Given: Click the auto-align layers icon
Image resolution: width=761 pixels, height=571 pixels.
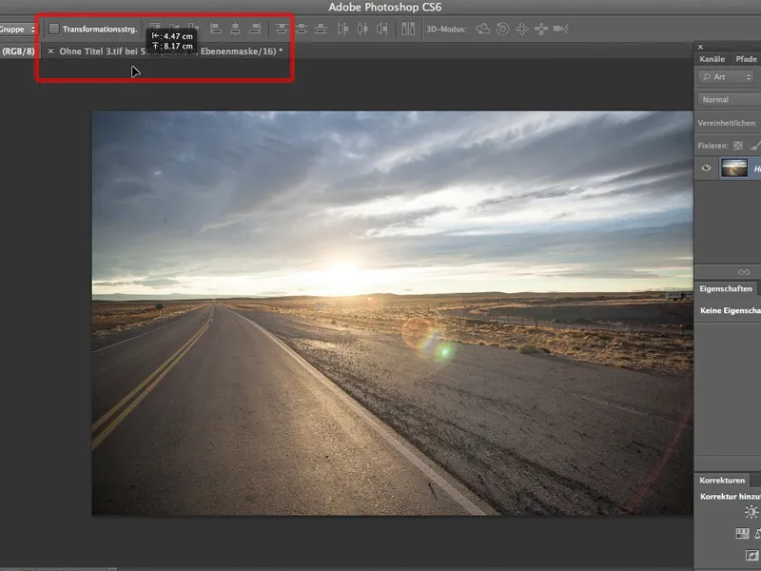Looking at the screenshot, I should click(408, 30).
